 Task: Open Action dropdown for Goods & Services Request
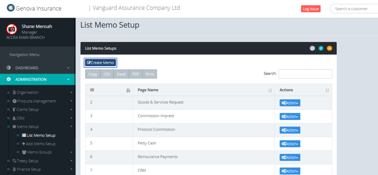pos(290,103)
